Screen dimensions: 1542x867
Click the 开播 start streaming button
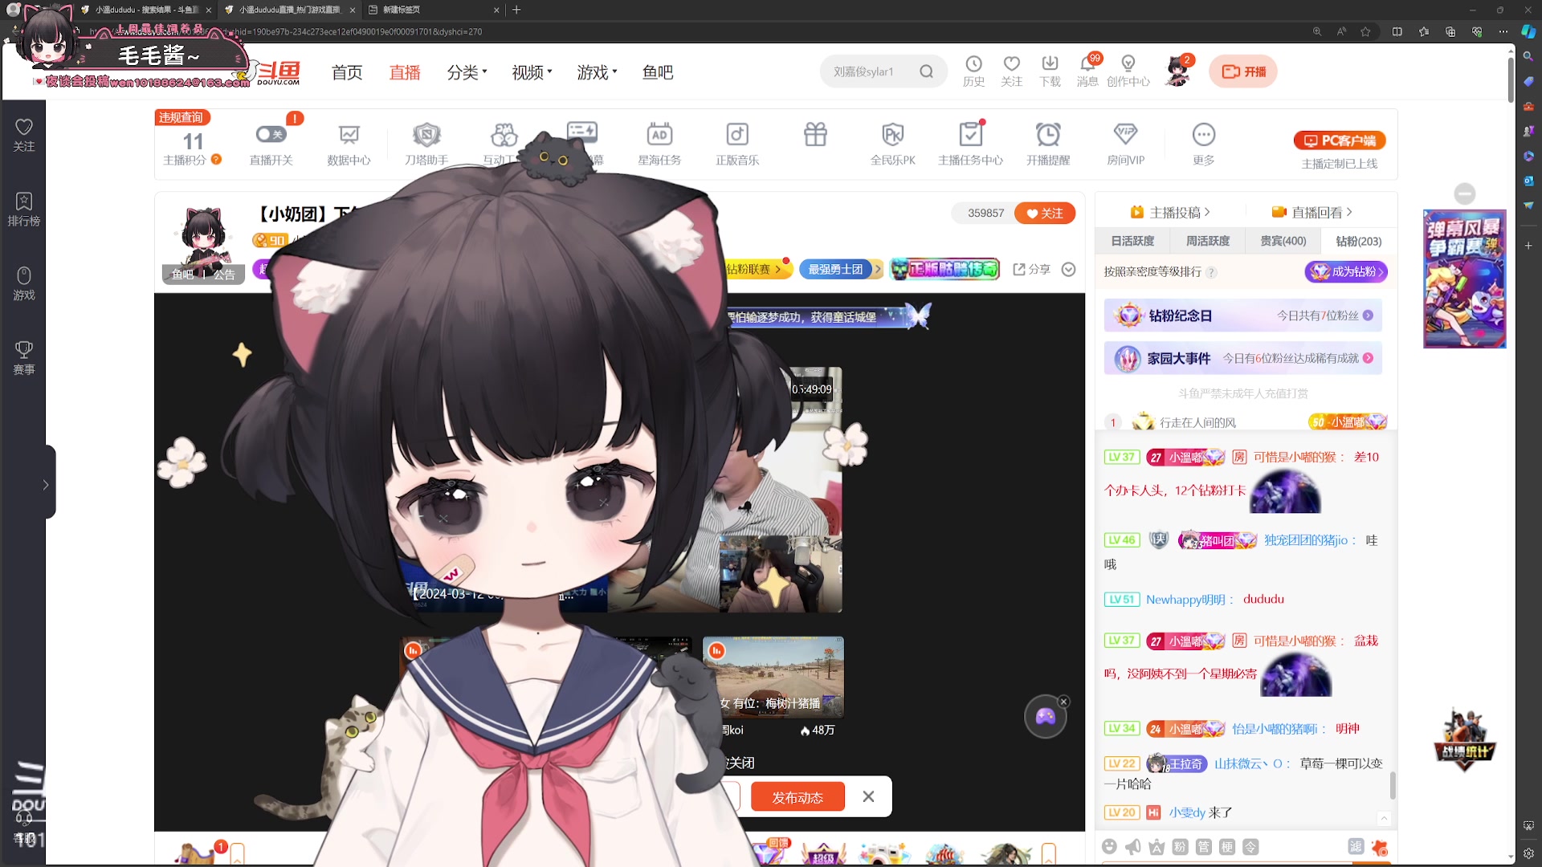click(x=1243, y=71)
